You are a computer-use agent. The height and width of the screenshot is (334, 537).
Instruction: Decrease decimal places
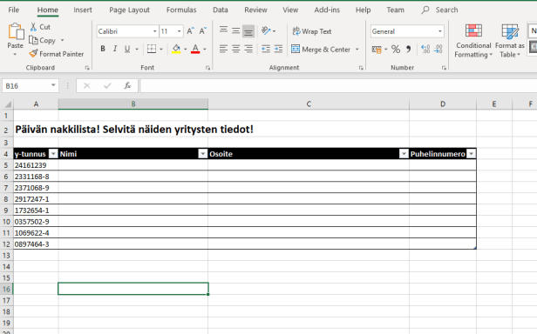point(438,50)
